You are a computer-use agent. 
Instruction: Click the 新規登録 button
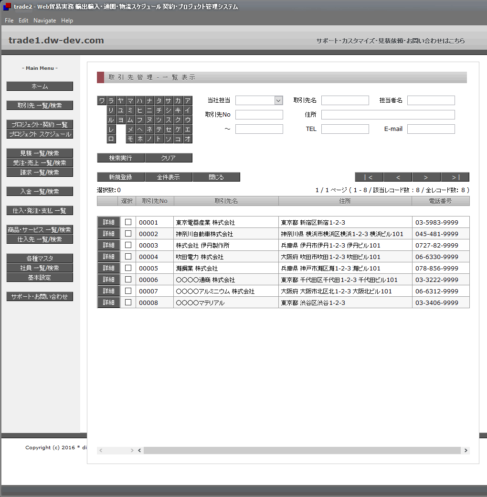121,177
